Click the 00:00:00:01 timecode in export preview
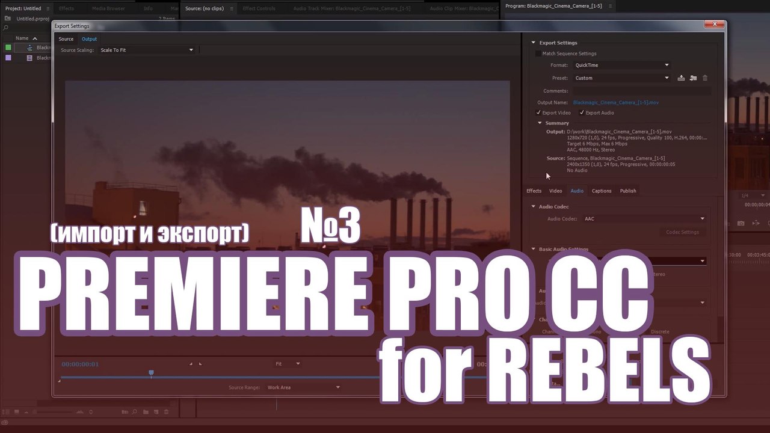Image resolution: width=770 pixels, height=433 pixels. pyautogui.click(x=80, y=364)
